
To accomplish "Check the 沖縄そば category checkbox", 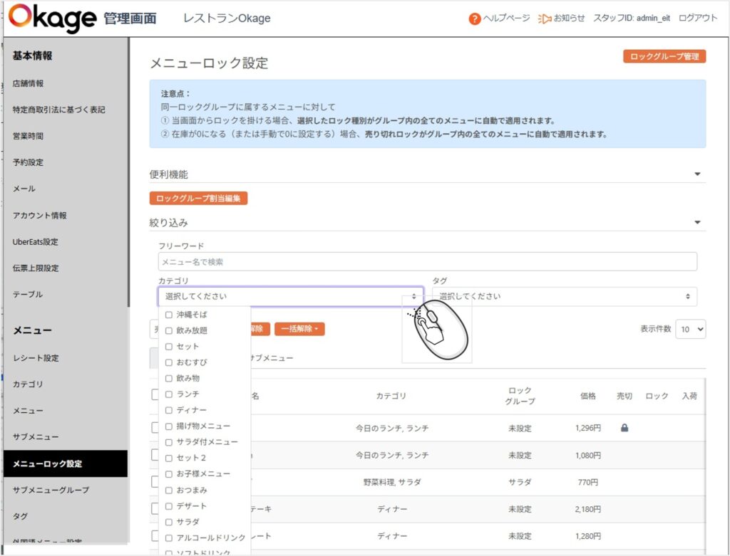I will tap(169, 315).
